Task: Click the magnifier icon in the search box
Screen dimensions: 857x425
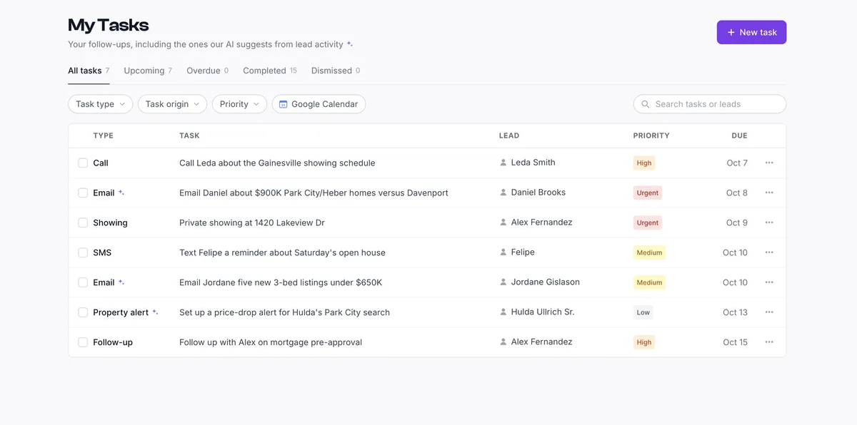Action: 646,104
